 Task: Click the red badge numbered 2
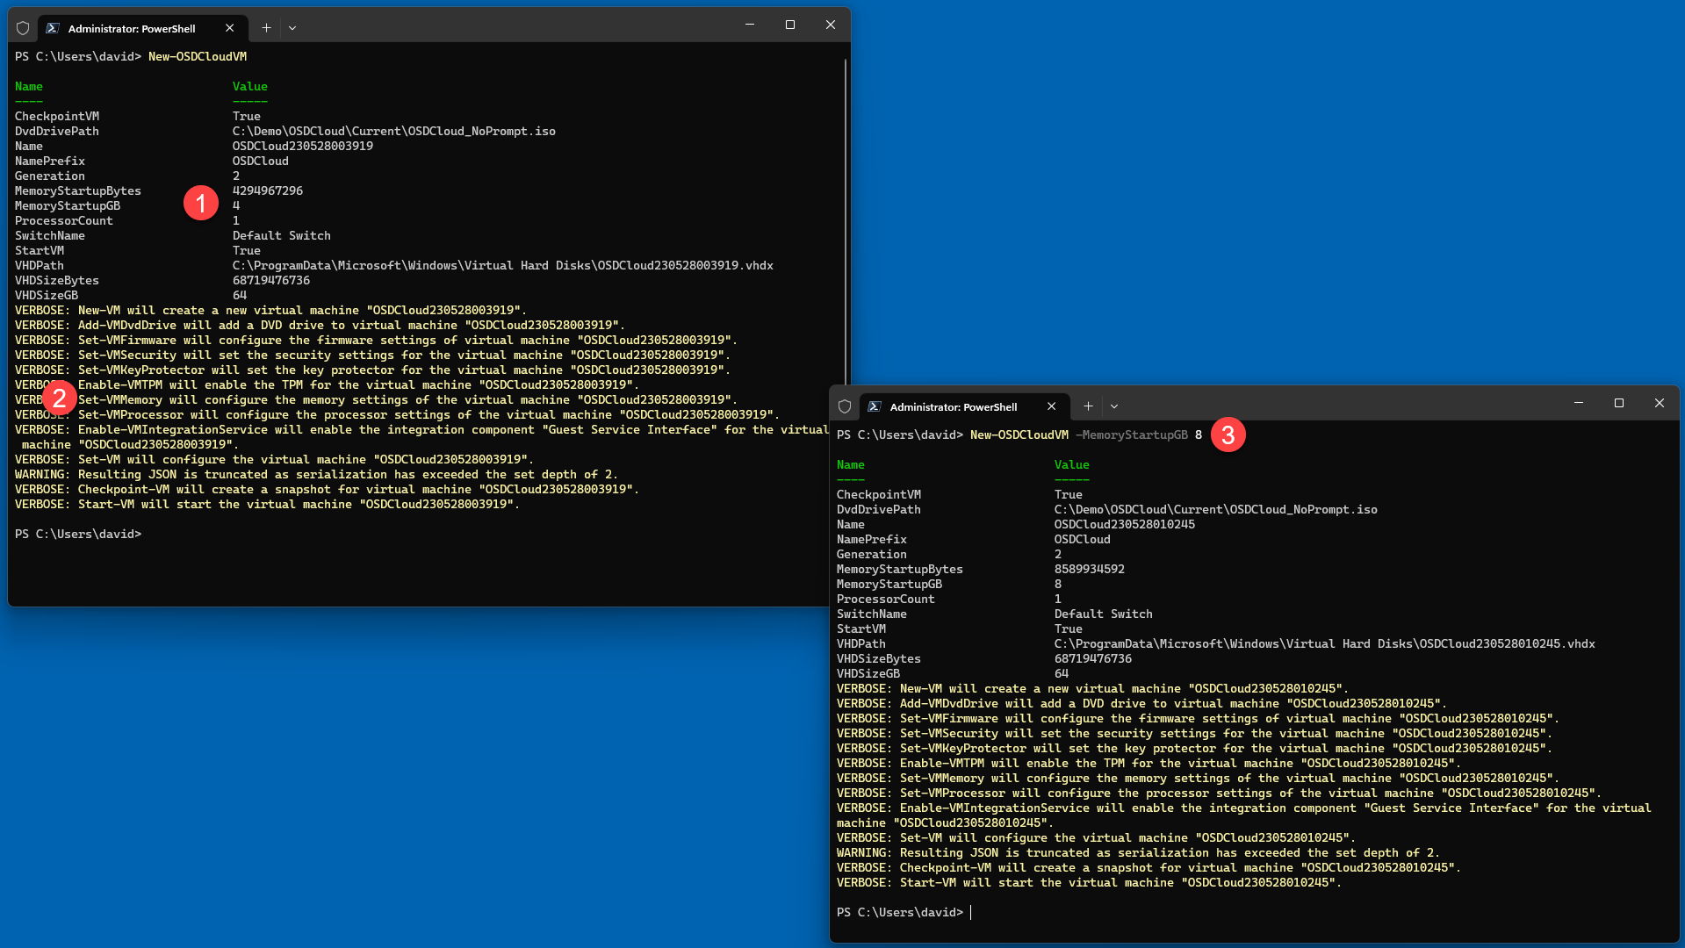(x=60, y=398)
